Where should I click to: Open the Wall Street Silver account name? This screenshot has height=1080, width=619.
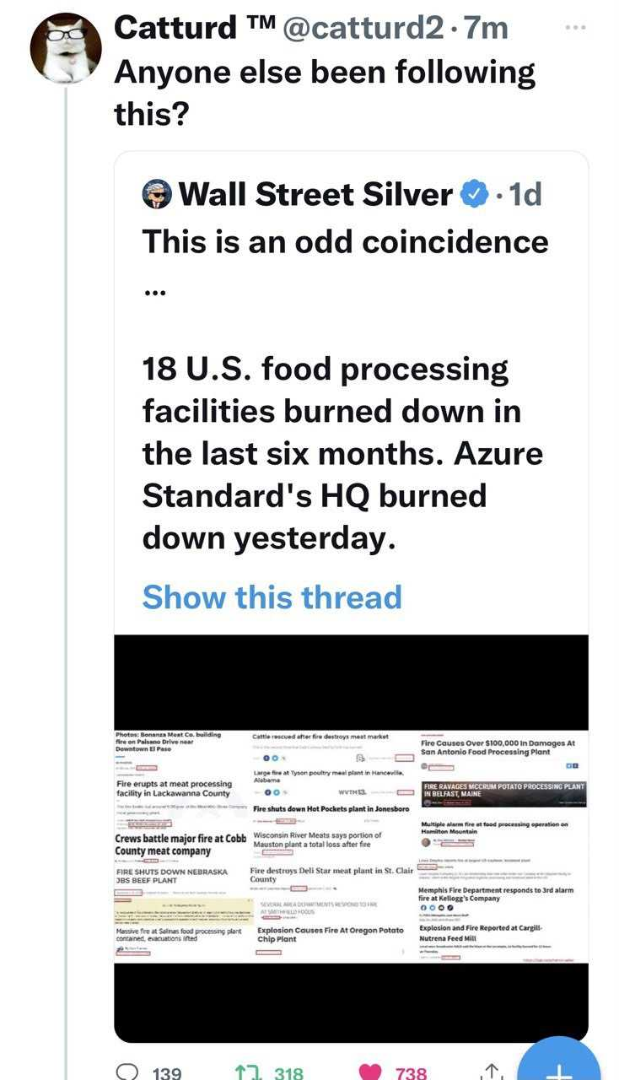316,195
